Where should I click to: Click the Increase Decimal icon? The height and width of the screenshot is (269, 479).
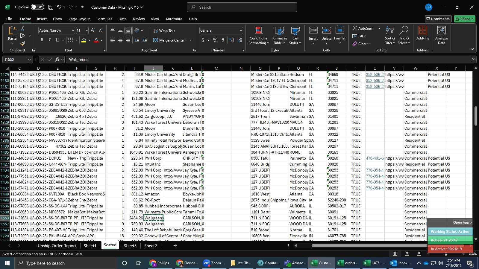coord(232,40)
